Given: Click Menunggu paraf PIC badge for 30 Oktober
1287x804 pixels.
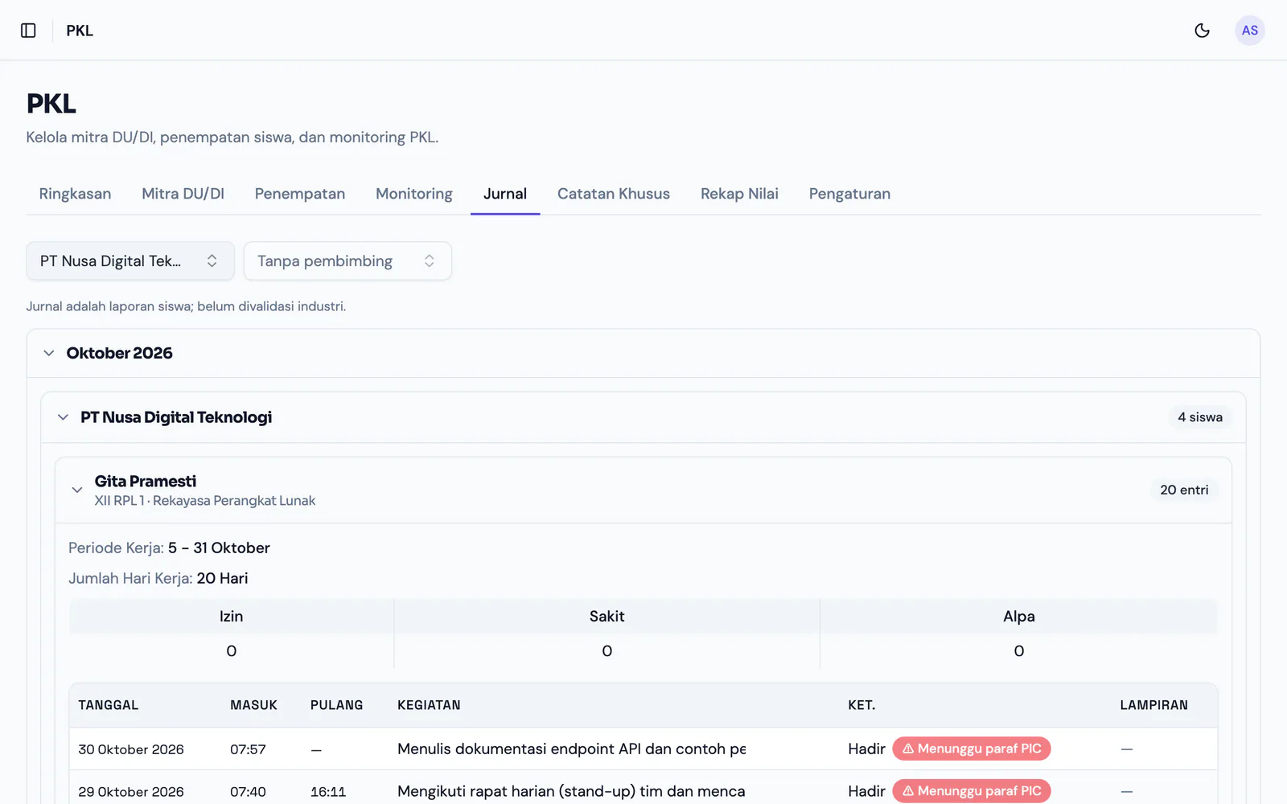Looking at the screenshot, I should (x=972, y=749).
